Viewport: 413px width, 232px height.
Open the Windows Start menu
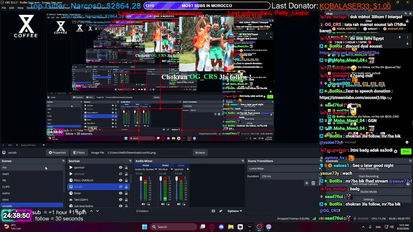click(145, 227)
